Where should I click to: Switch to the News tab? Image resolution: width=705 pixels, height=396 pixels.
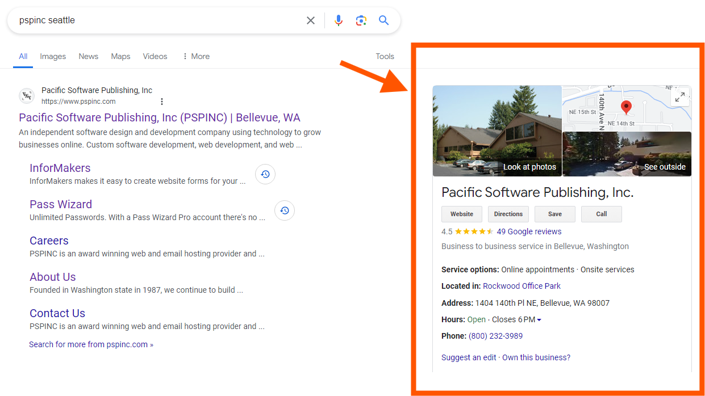coord(89,56)
